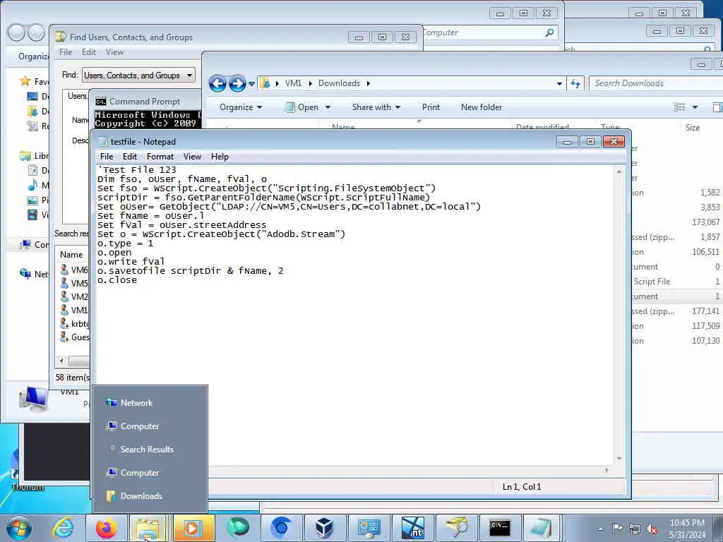Open the search magnifier taskbar icon
This screenshot has height=542, width=723.
[457, 528]
